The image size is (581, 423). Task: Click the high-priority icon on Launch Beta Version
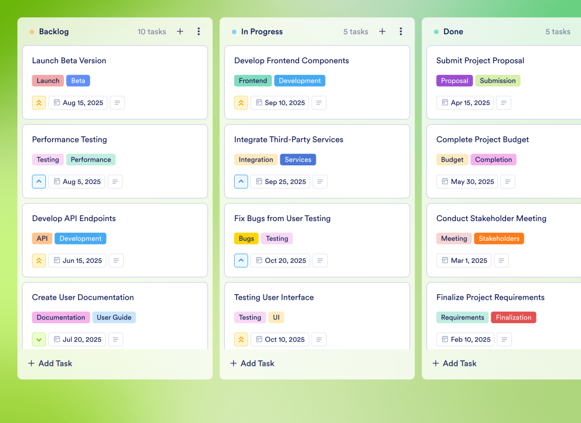[39, 103]
